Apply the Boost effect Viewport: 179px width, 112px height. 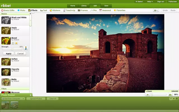[9, 53]
